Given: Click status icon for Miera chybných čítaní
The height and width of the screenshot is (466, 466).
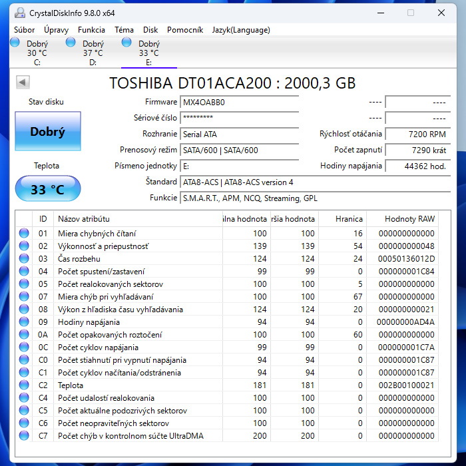Looking at the screenshot, I should pos(25,233).
